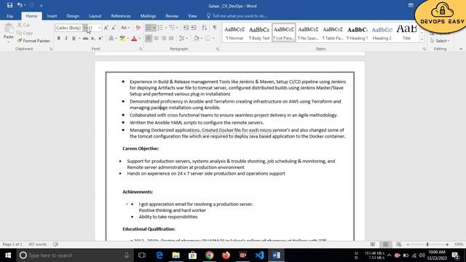The width and height of the screenshot is (466, 262).
Task: Shrink font size icon
Action: (x=114, y=28)
